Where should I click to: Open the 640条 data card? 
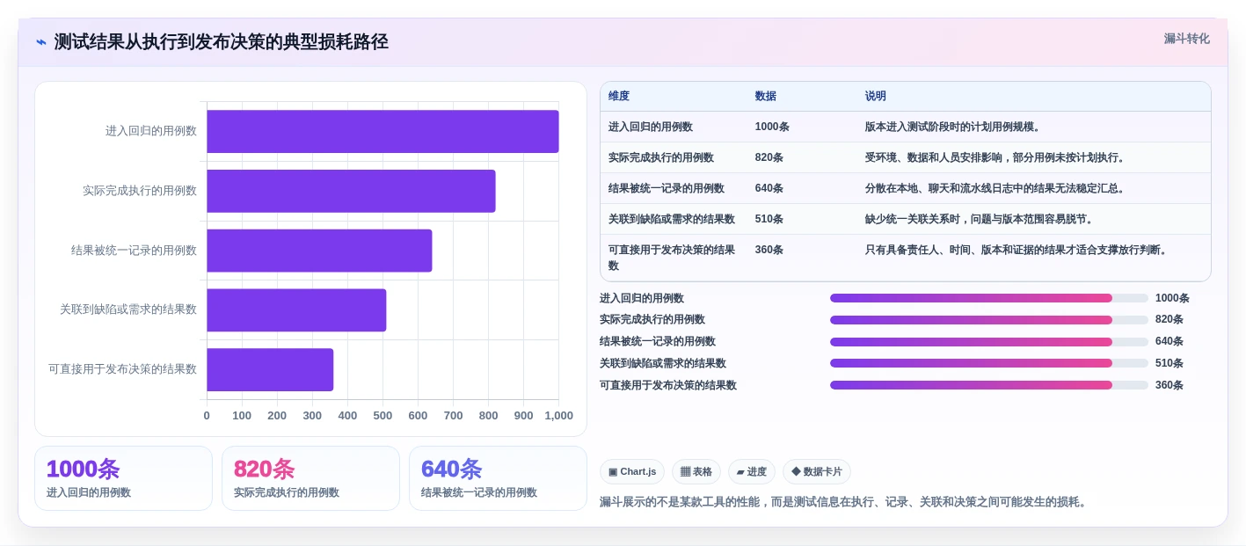tap(498, 478)
